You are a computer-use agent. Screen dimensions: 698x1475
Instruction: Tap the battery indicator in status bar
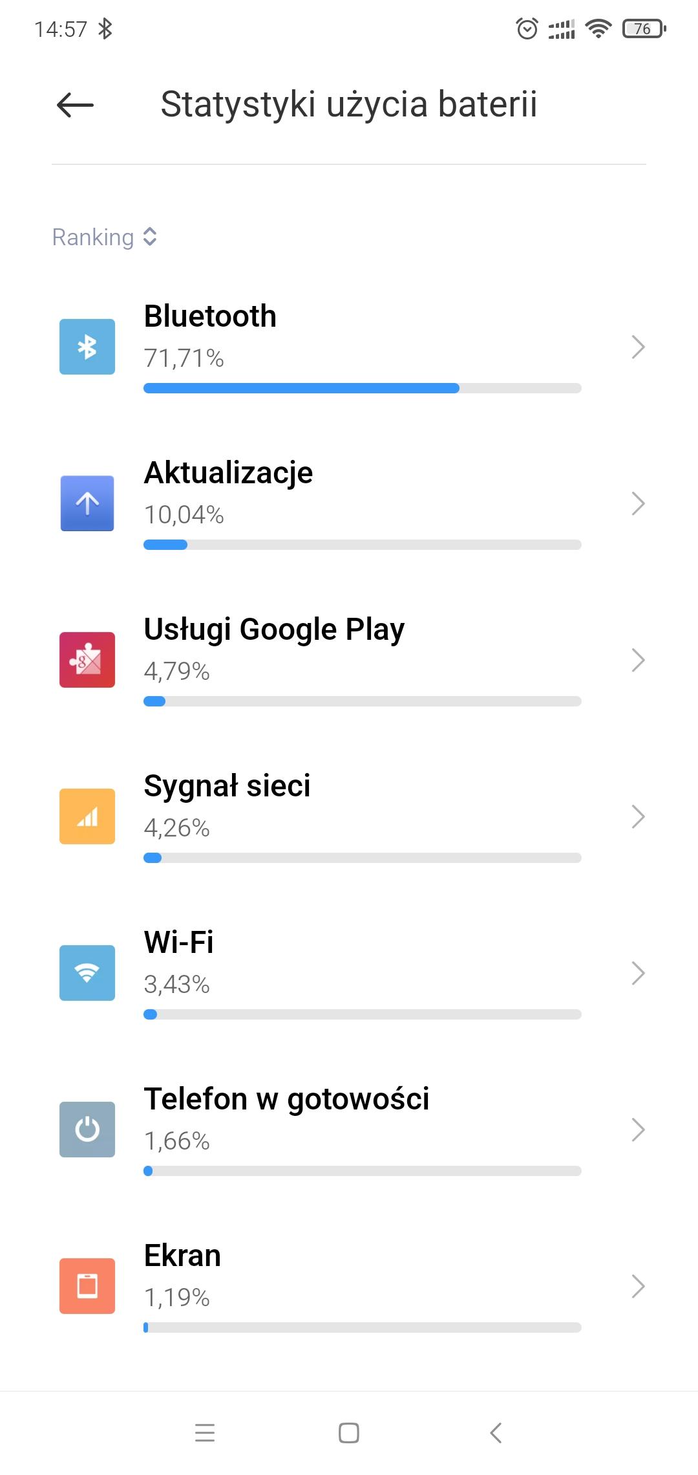(x=644, y=29)
